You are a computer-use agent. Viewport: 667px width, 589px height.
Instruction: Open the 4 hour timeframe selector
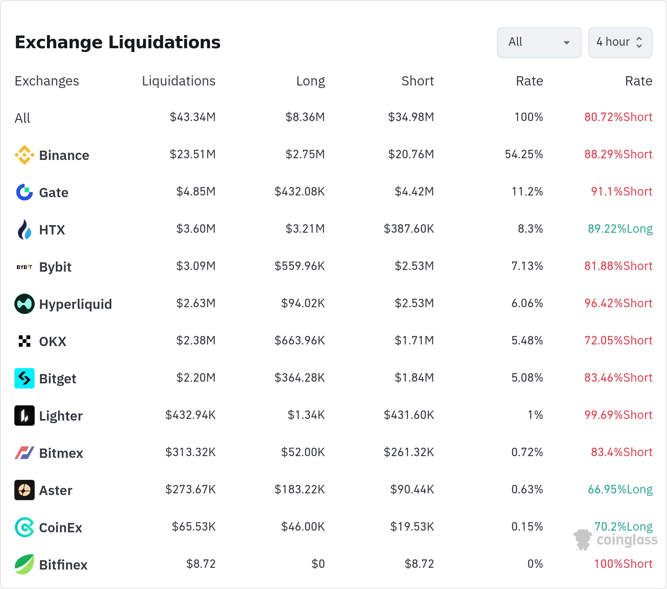pos(620,42)
